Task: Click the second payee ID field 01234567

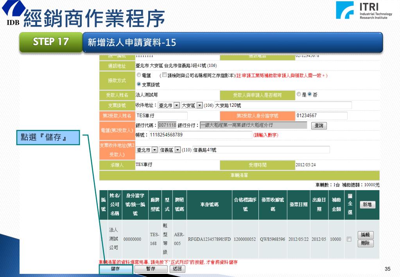Action: 321,116
